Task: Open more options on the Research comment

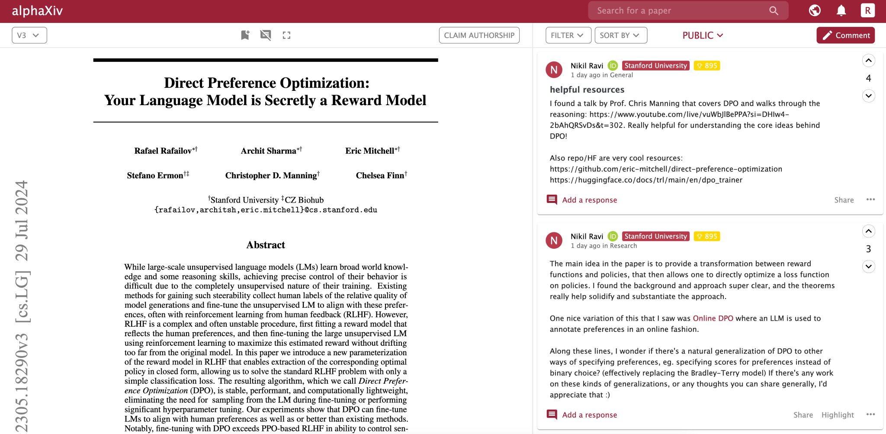Action: [x=870, y=415]
